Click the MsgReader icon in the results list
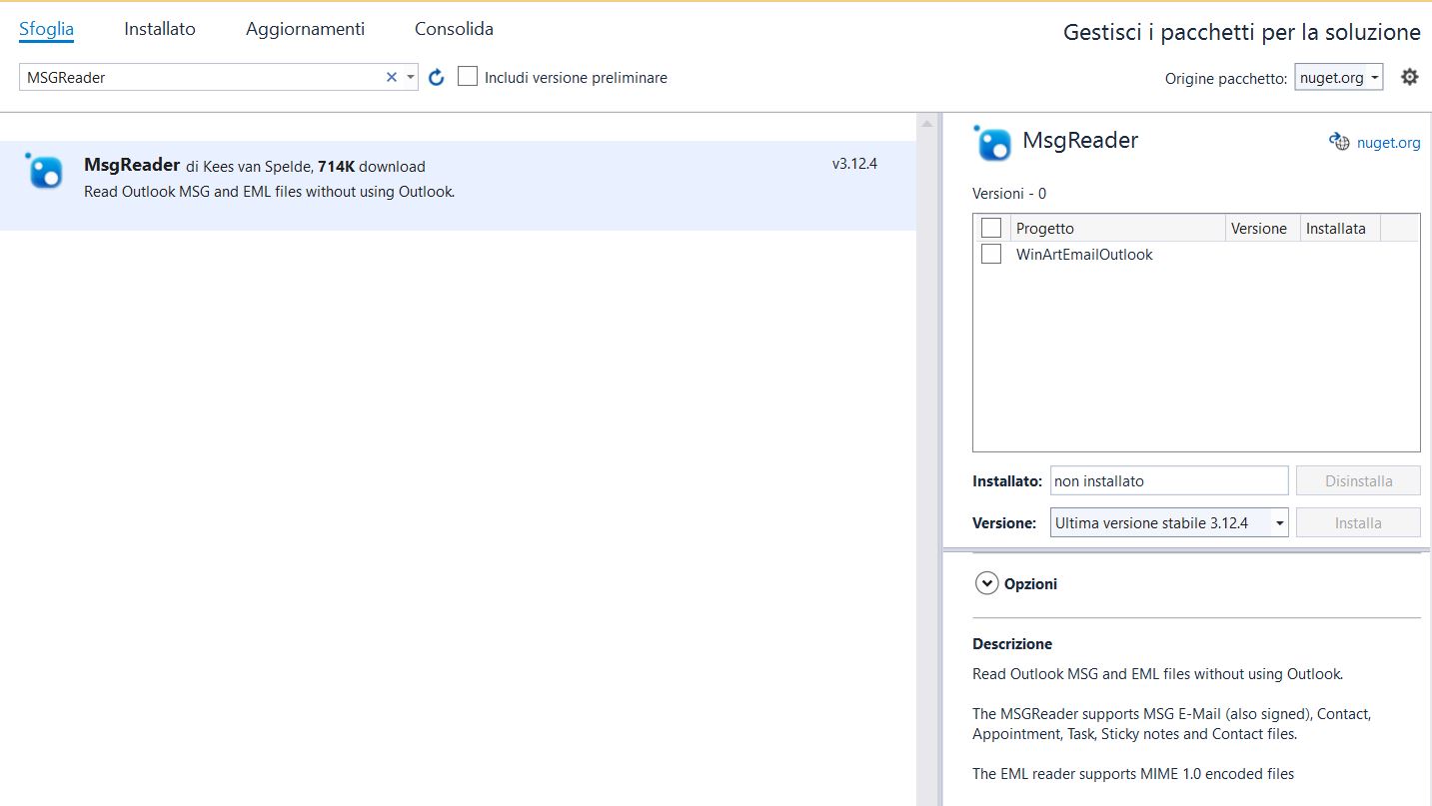 (x=44, y=172)
